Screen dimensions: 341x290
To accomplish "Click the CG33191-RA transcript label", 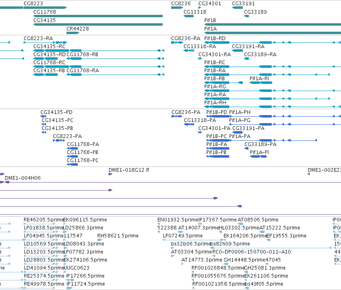I will (248, 47).
